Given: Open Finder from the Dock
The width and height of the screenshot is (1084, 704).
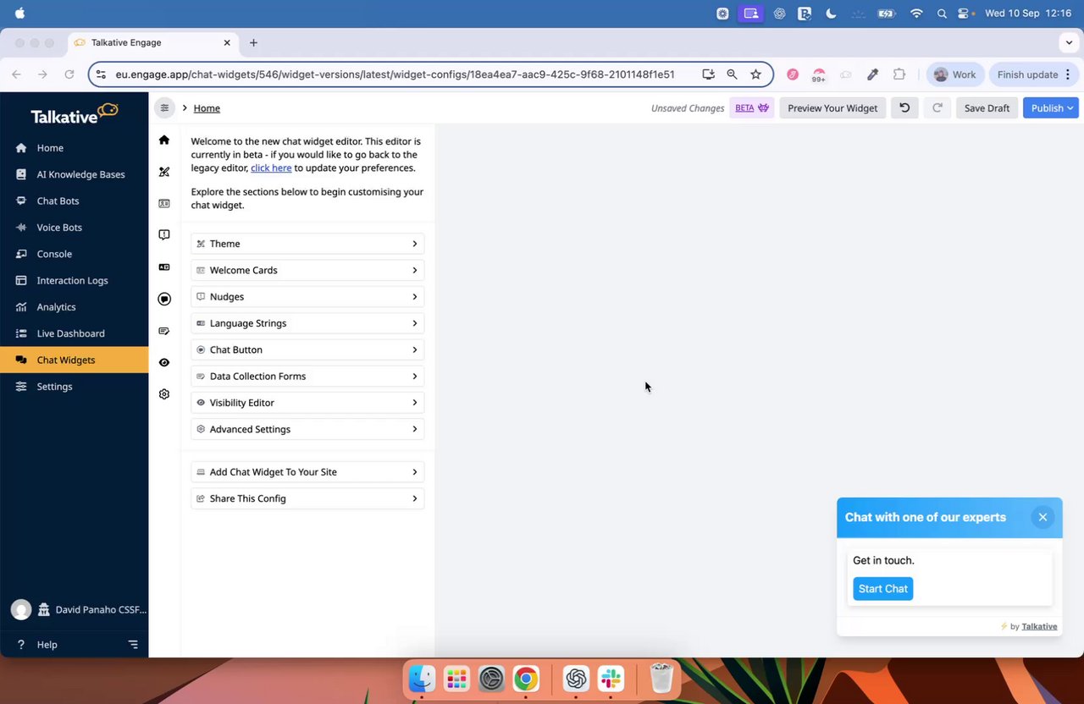Looking at the screenshot, I should pos(422,679).
